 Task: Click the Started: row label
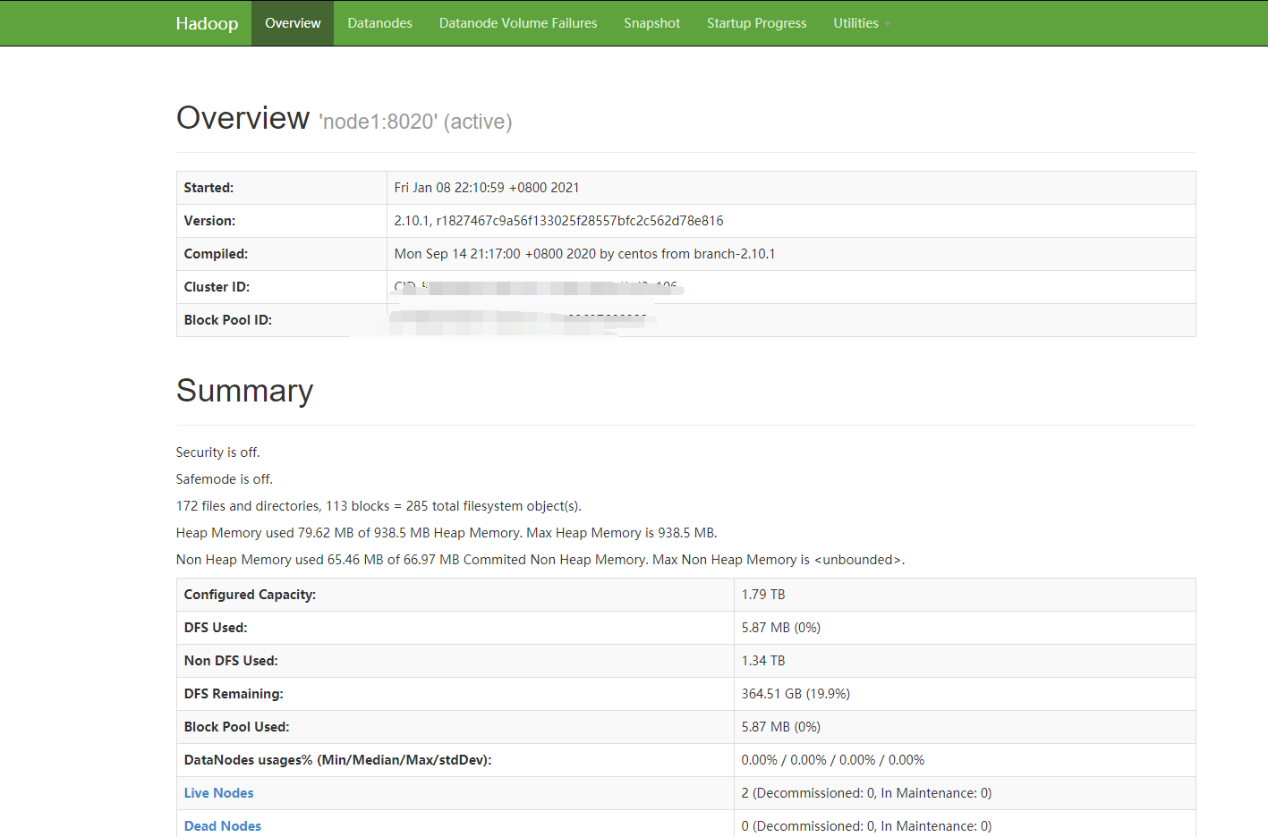pos(208,188)
